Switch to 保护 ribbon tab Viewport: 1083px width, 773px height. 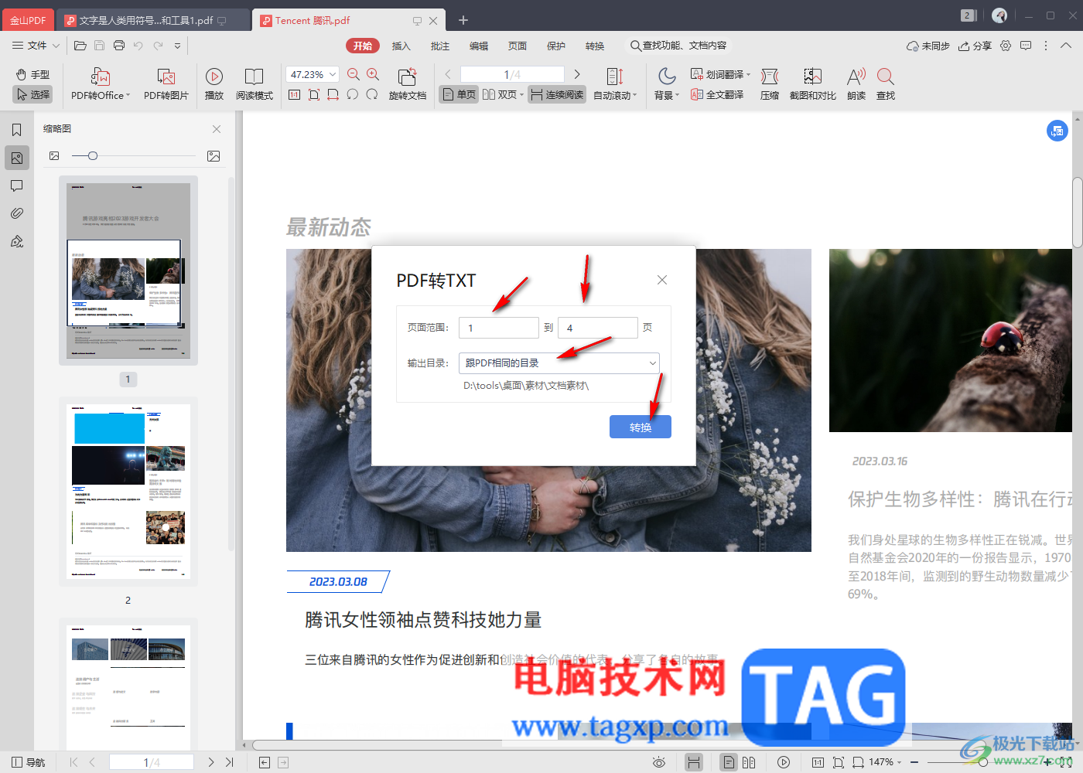click(x=555, y=46)
